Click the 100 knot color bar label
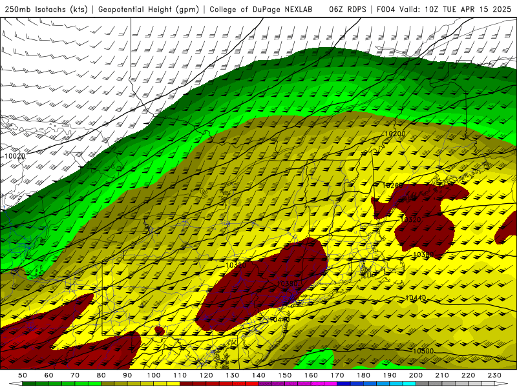This screenshot has height=387, width=517. 154,375
